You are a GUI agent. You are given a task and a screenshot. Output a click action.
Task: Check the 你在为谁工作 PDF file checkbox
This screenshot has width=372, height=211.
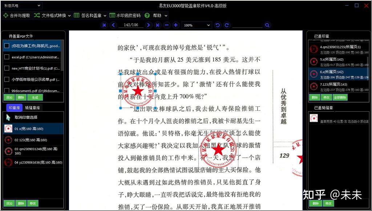pos(7,46)
